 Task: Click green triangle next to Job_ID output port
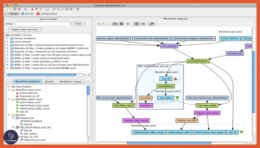(242, 132)
